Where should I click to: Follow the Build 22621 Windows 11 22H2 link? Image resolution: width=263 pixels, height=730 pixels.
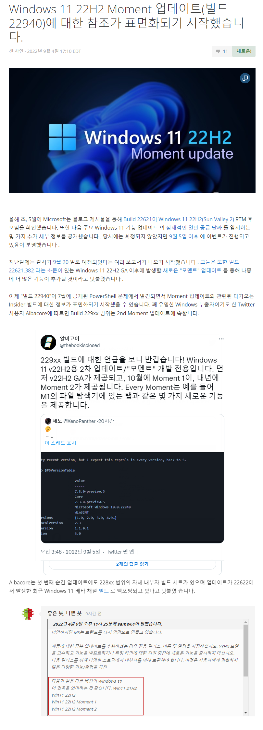[179, 219]
